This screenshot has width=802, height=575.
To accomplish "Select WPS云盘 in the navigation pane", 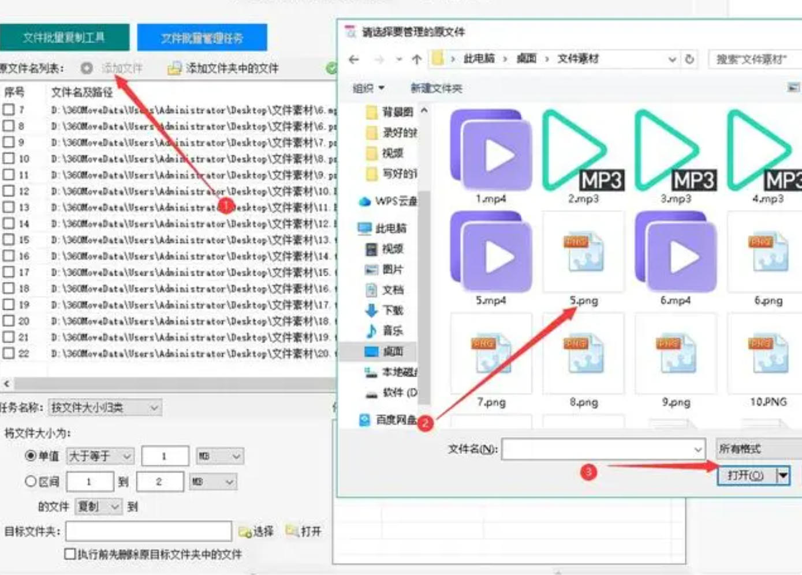I will click(387, 201).
